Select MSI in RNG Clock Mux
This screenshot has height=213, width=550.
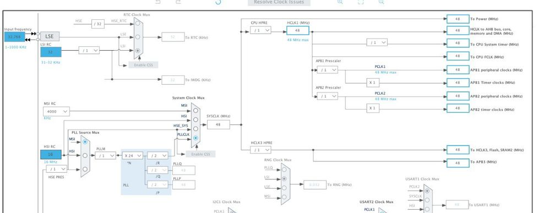coord(285,197)
